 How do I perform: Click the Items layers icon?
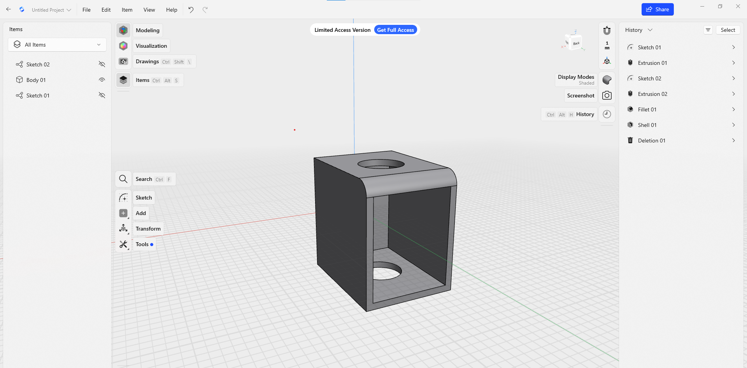(123, 80)
